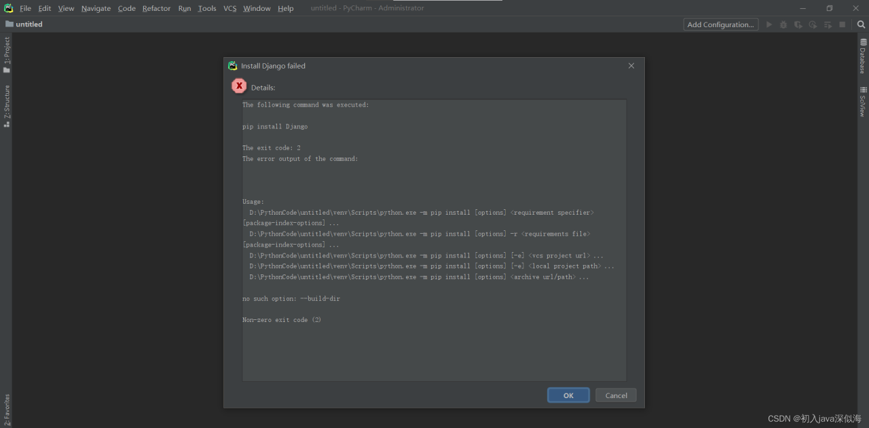Image resolution: width=869 pixels, height=428 pixels.
Task: Click the Concurrency Diagram run icon
Action: click(828, 24)
